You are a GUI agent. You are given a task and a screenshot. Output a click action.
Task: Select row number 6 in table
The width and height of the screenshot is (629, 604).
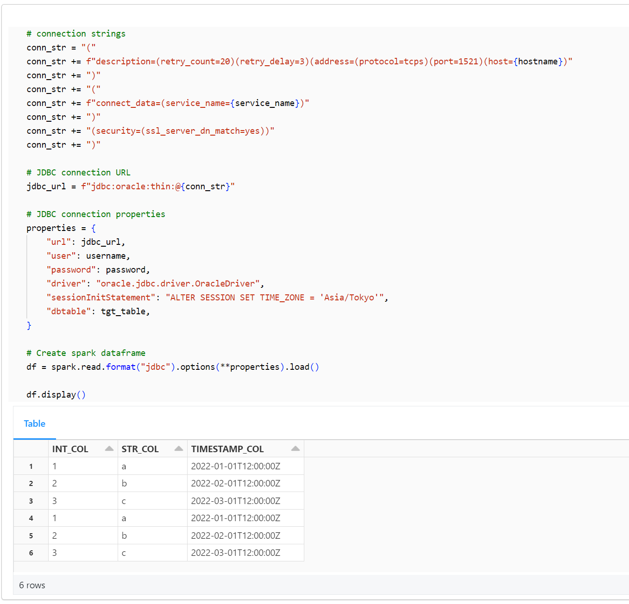click(x=31, y=553)
